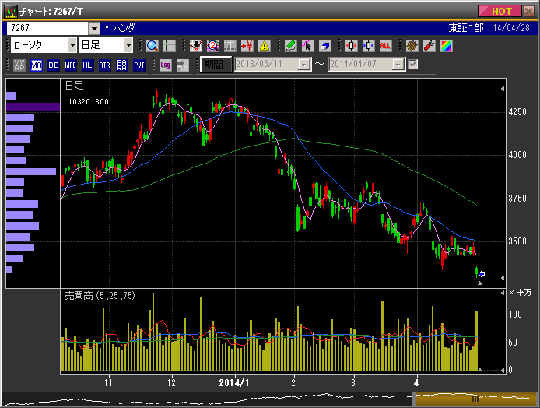The height and width of the screenshot is (408, 540).
Task: Open the rainbow color palette icon
Action: pos(446,46)
